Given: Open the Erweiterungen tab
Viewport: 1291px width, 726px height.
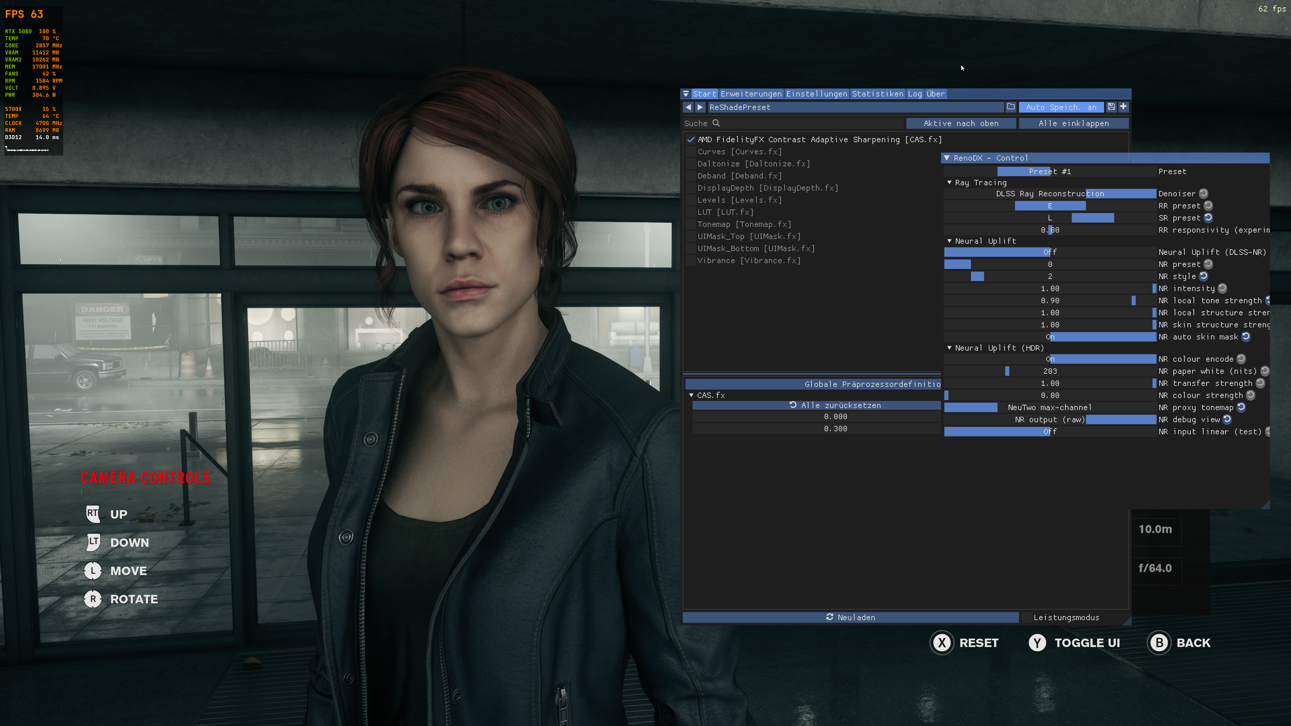Looking at the screenshot, I should [x=751, y=94].
